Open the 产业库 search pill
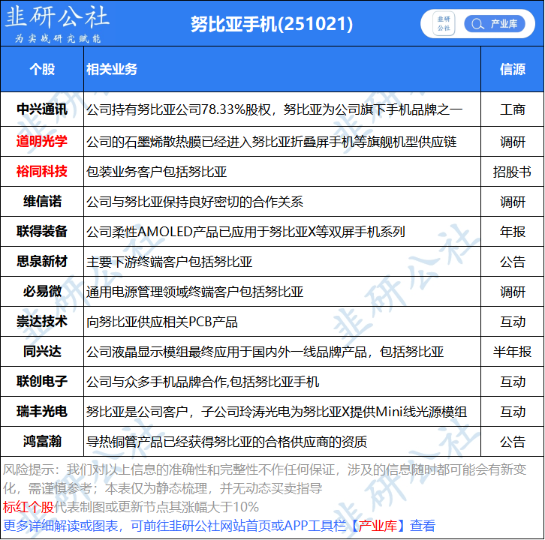This screenshot has height=540, width=545. click(494, 24)
